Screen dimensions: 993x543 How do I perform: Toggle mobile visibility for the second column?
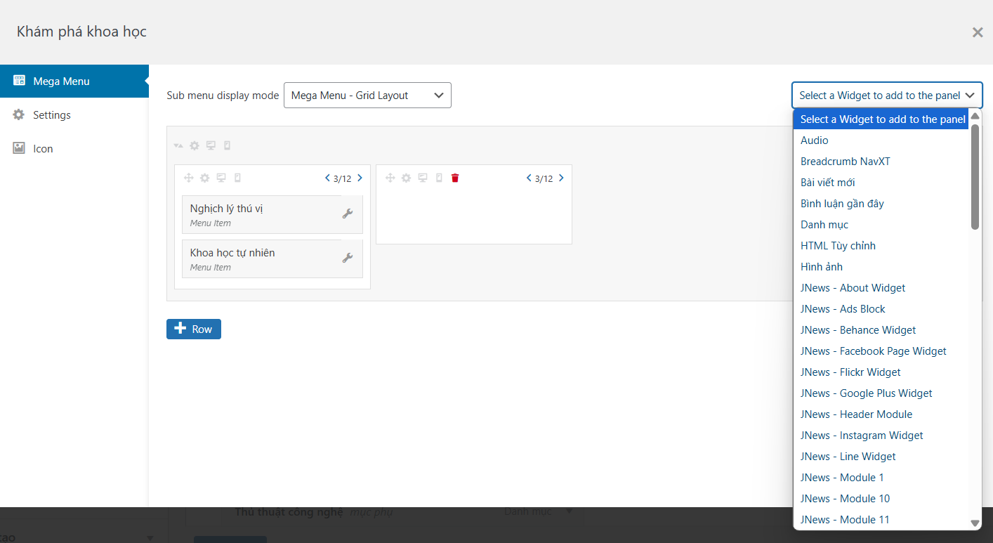439,178
